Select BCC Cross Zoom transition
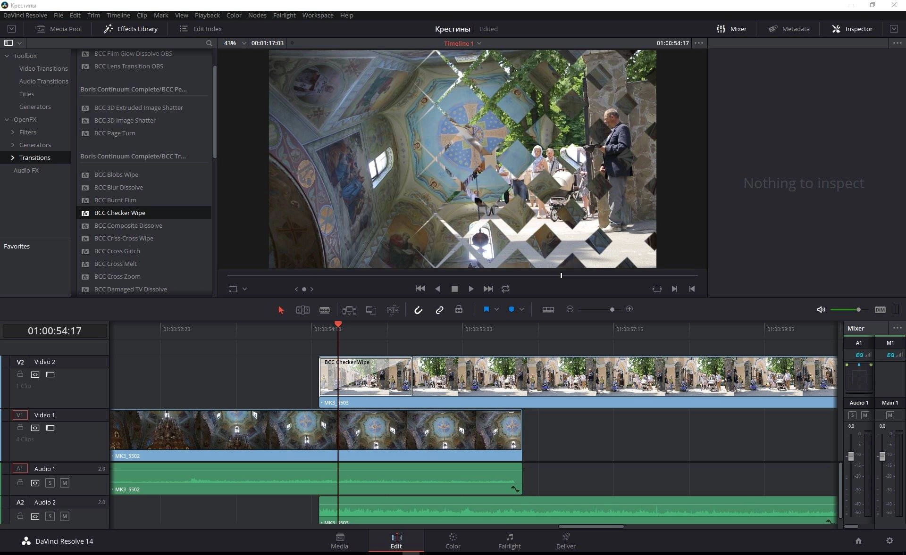The height and width of the screenshot is (555, 906). pos(117,276)
